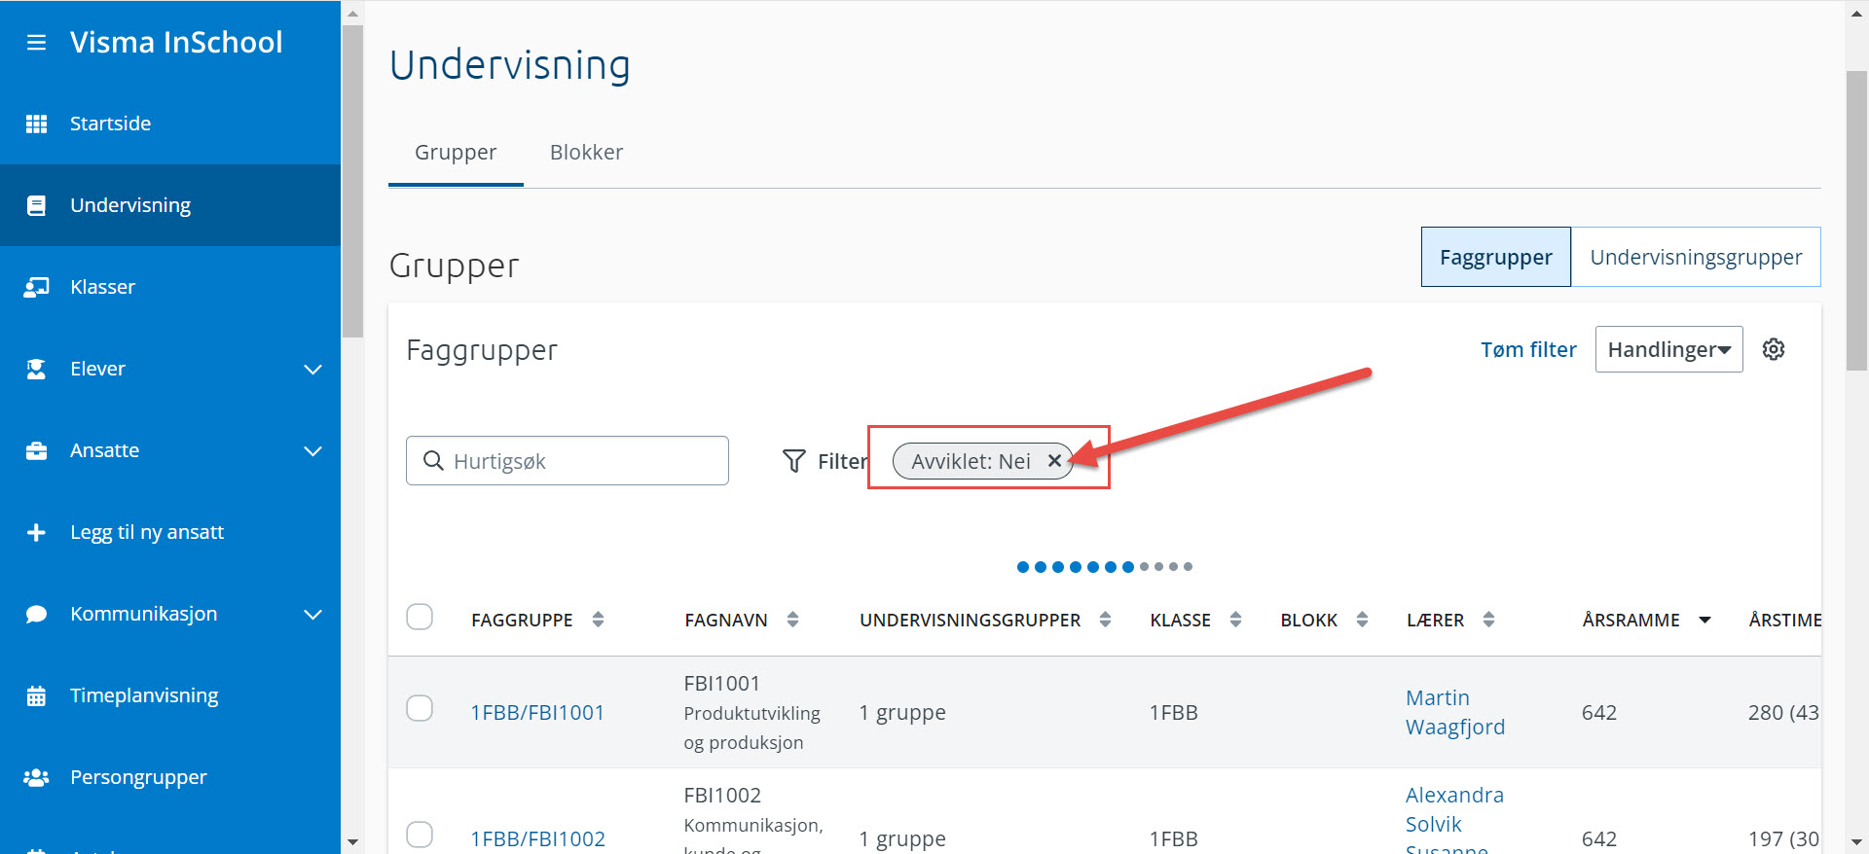Click the Klasser classroom icon
The width and height of the screenshot is (1869, 854).
tap(36, 287)
